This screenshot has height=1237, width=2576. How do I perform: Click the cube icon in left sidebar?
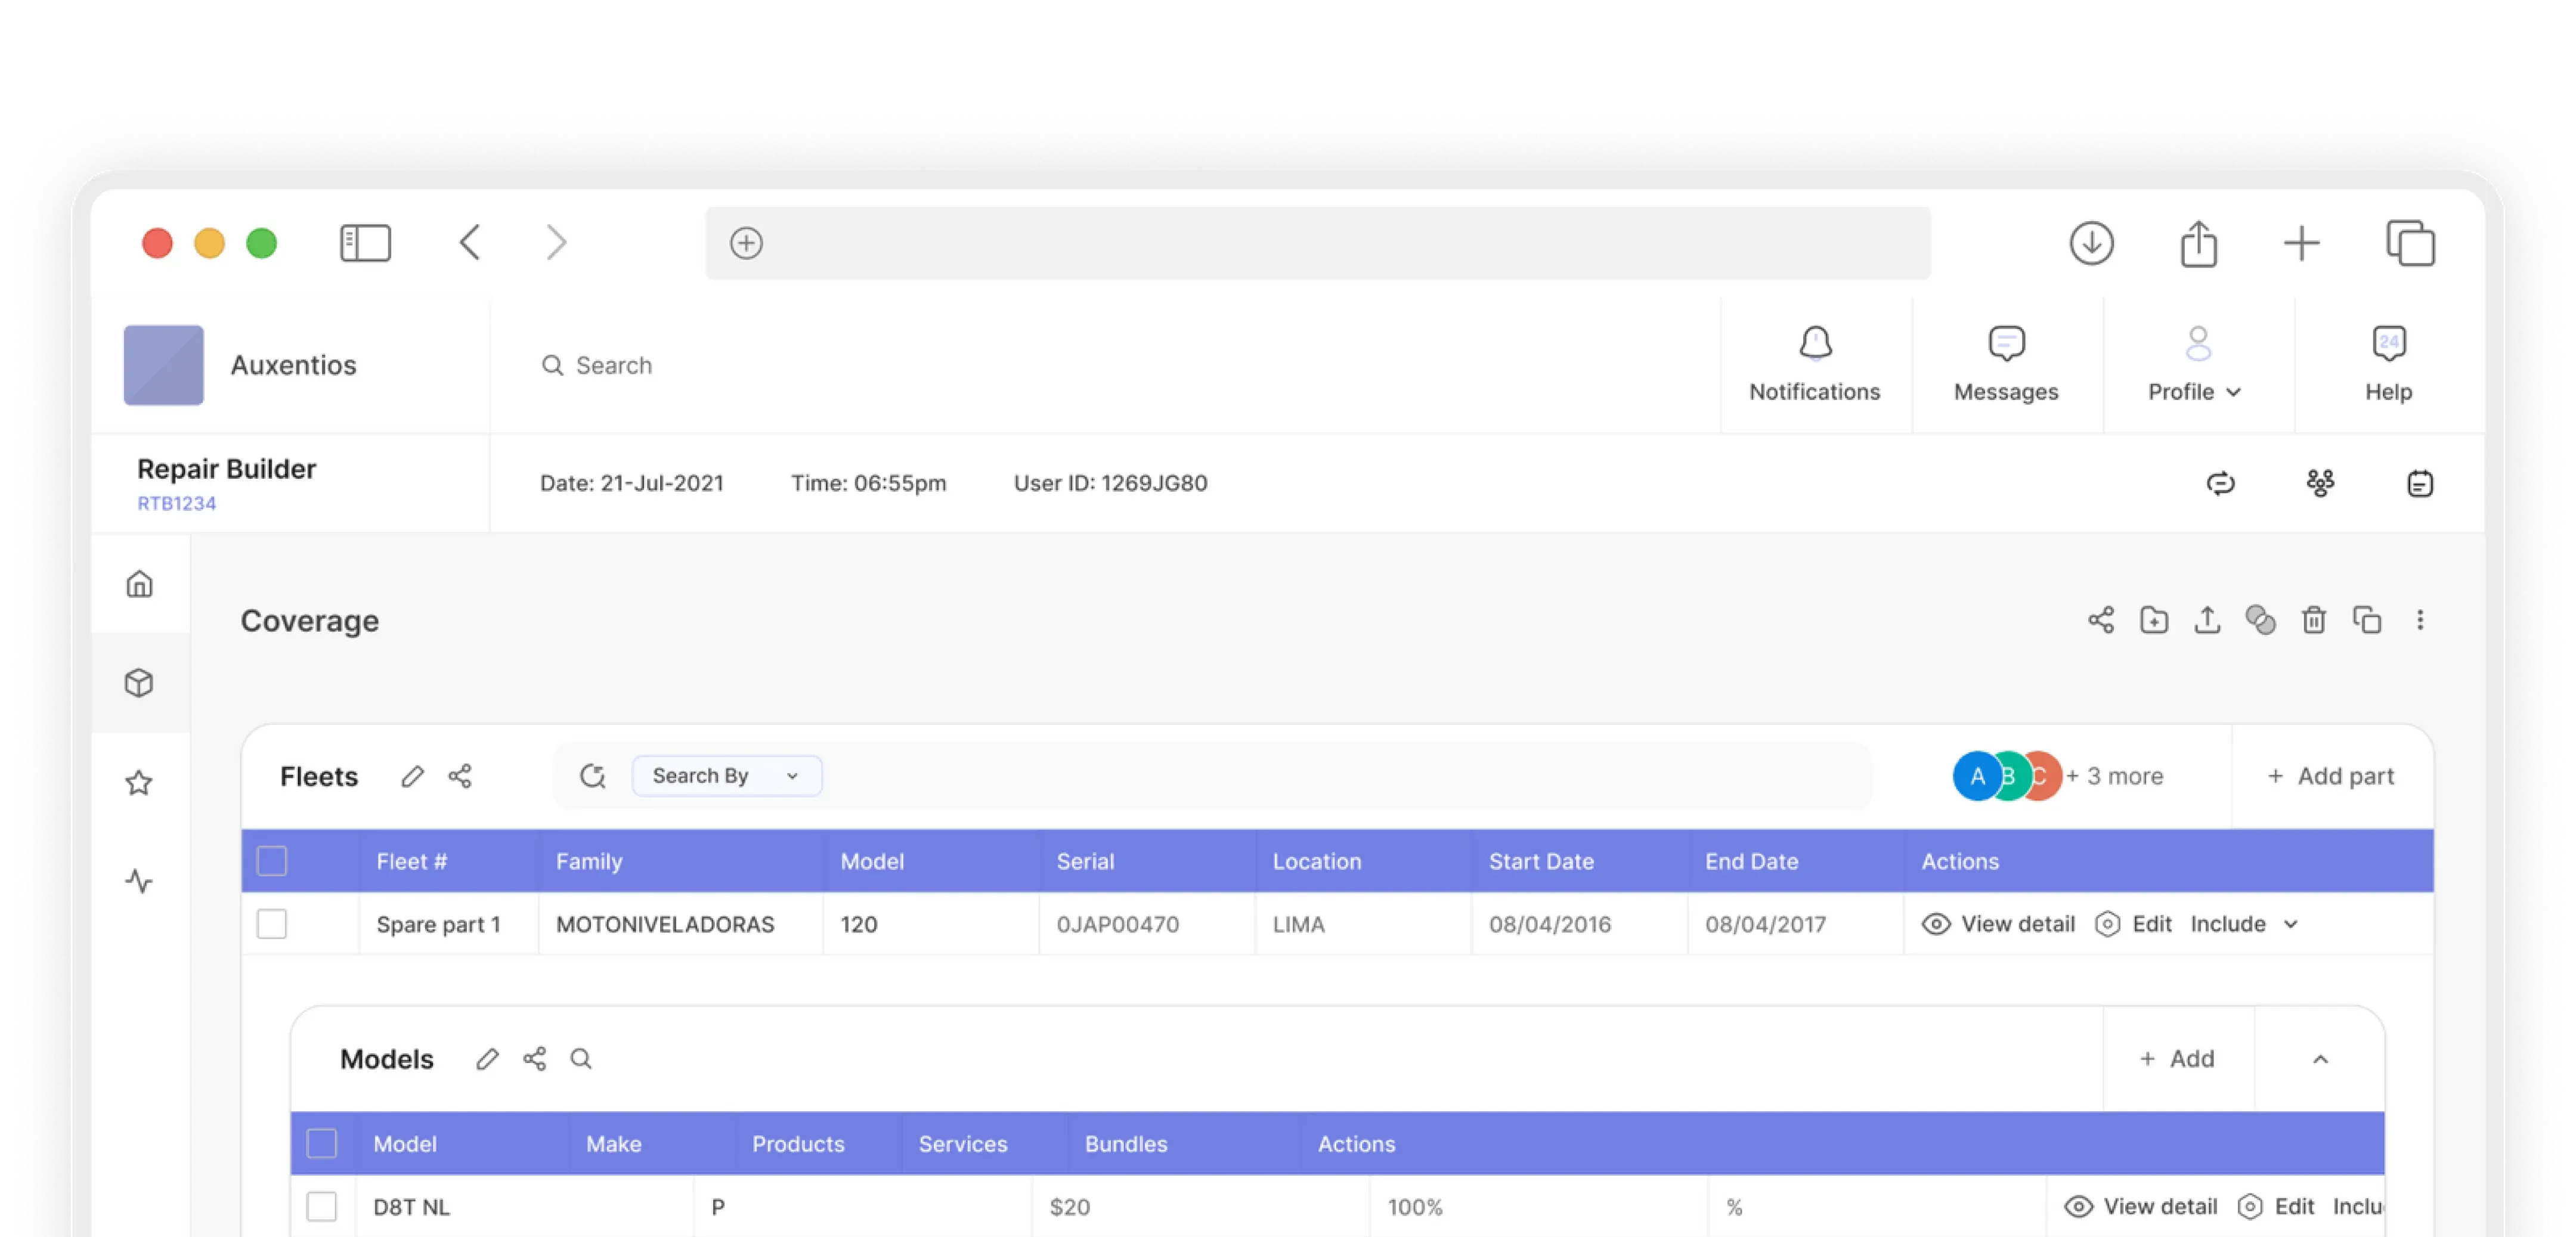[139, 683]
